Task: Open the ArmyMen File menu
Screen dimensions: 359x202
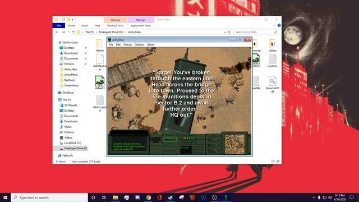Action: coord(111,45)
